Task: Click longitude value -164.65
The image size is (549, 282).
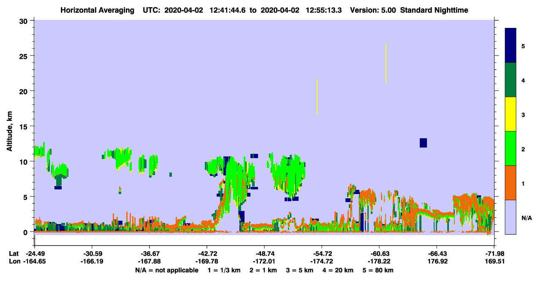Action: (34, 262)
